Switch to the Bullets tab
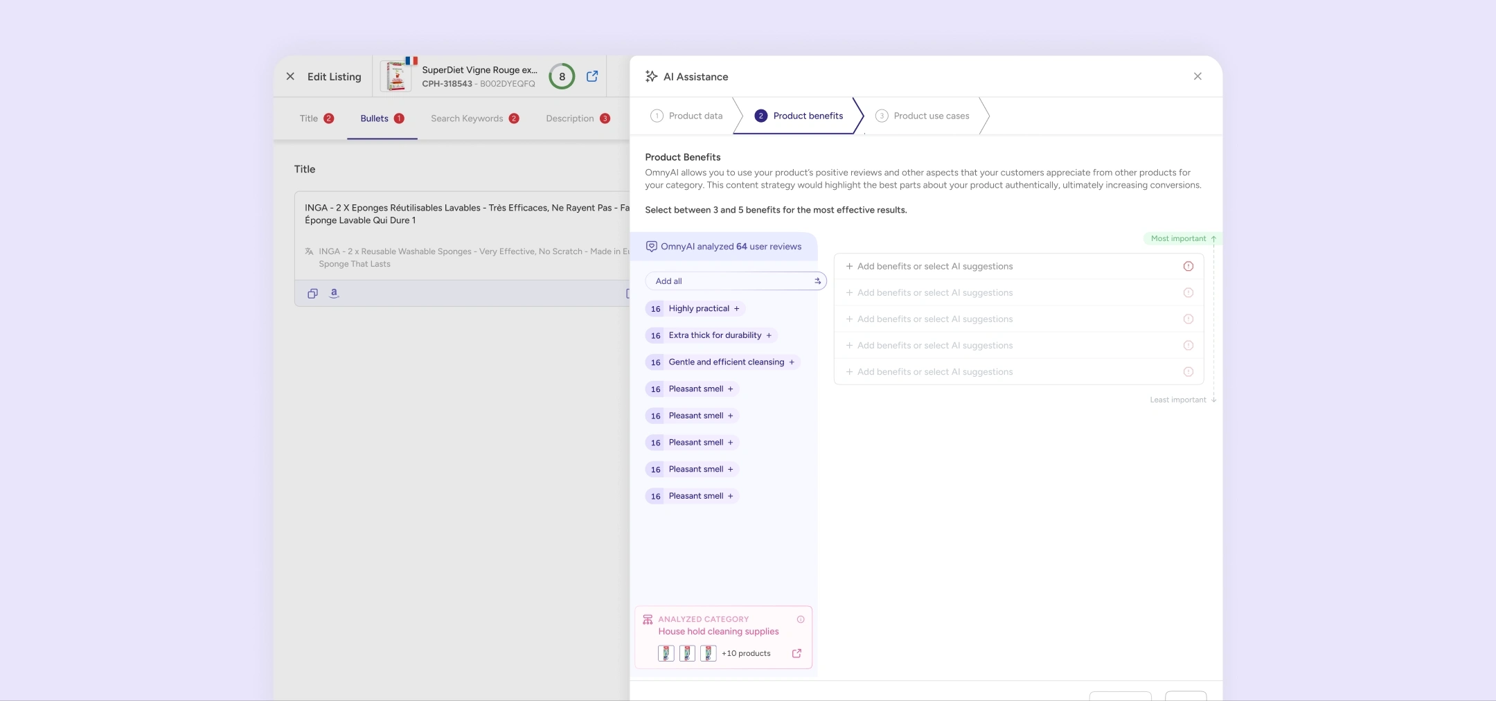This screenshot has height=701, width=1496. tap(382, 118)
